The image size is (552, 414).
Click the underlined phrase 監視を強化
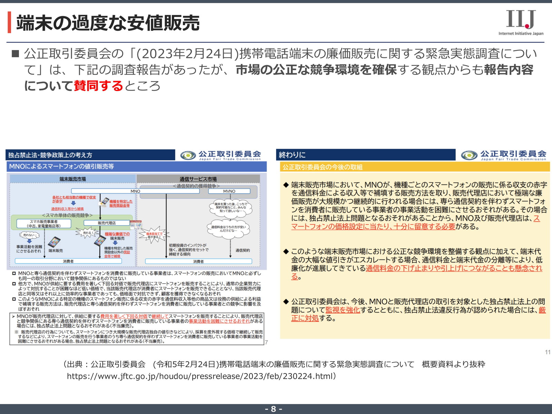tap(343, 310)
